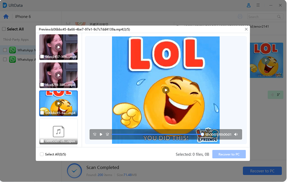Click the music note icon on opus file
Viewport: 287px width, 182px height.
pyautogui.click(x=58, y=131)
